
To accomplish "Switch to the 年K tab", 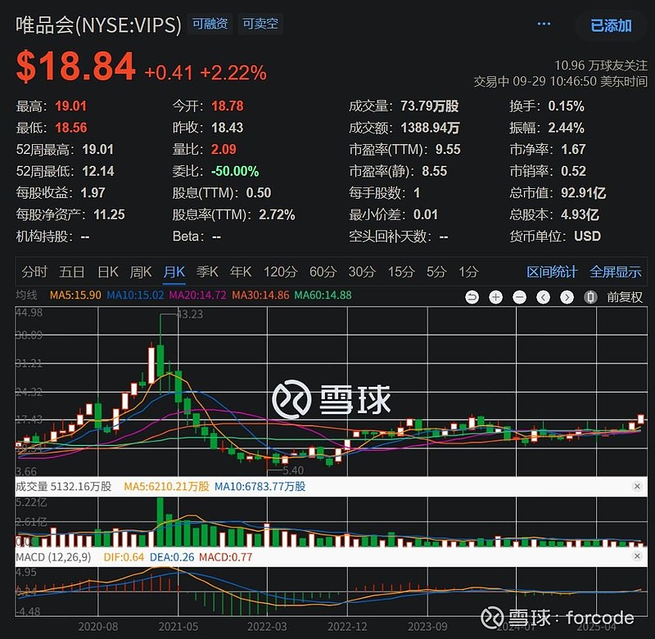I will click(x=241, y=272).
